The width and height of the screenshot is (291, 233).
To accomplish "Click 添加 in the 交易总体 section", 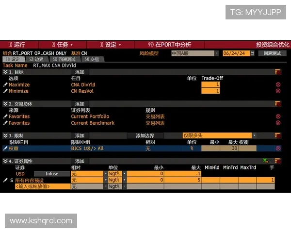I will click(80, 104).
